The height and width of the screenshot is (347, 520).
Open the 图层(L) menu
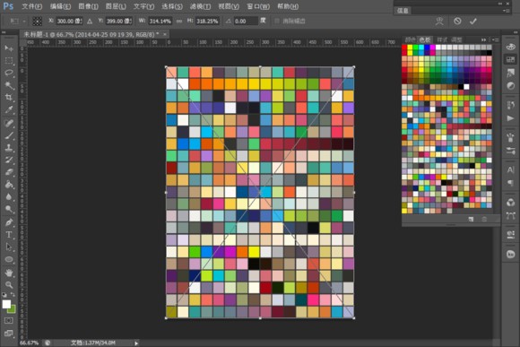click(x=116, y=6)
